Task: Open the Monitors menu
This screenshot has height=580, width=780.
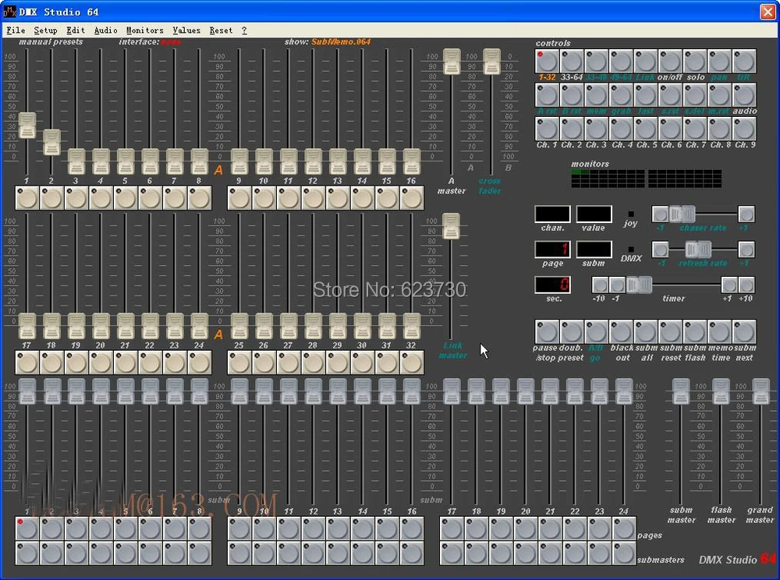Action: tap(145, 30)
